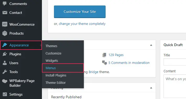The height and width of the screenshot is (99, 186).
Task: Click the Contact envelope icon
Action: click(x=5, y=13)
